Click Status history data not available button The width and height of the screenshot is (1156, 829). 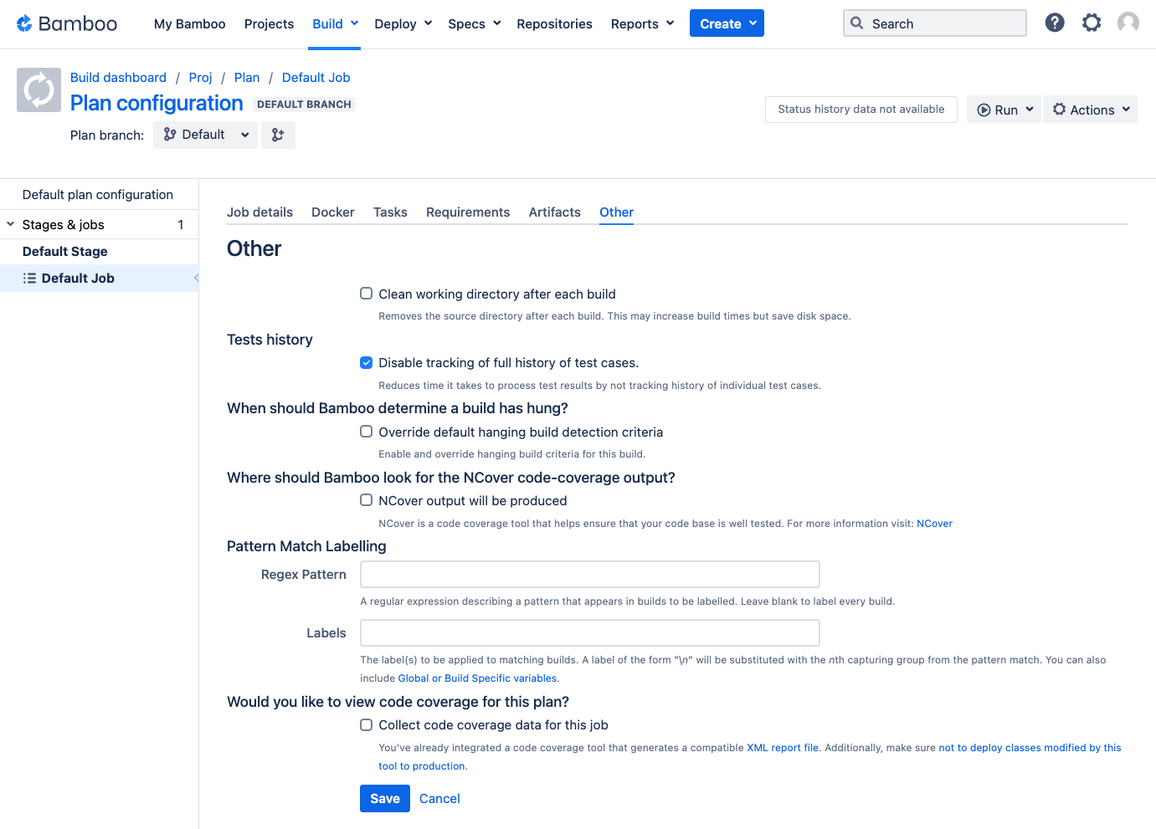point(861,110)
